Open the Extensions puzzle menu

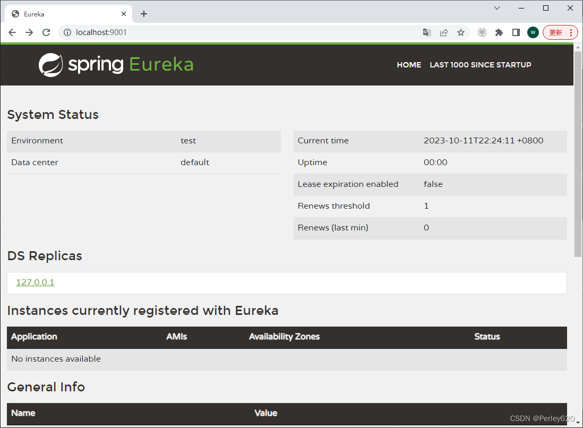499,32
